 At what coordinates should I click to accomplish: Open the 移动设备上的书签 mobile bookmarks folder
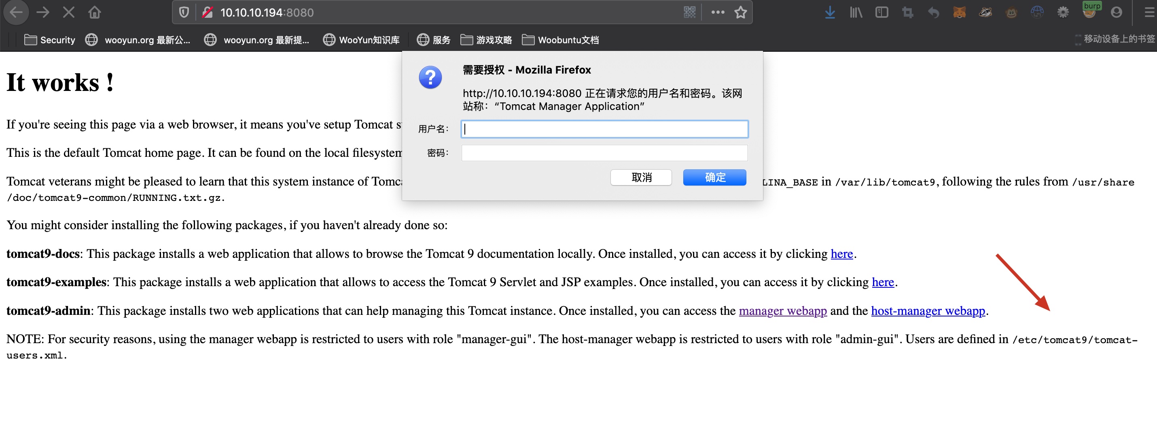tap(1115, 39)
